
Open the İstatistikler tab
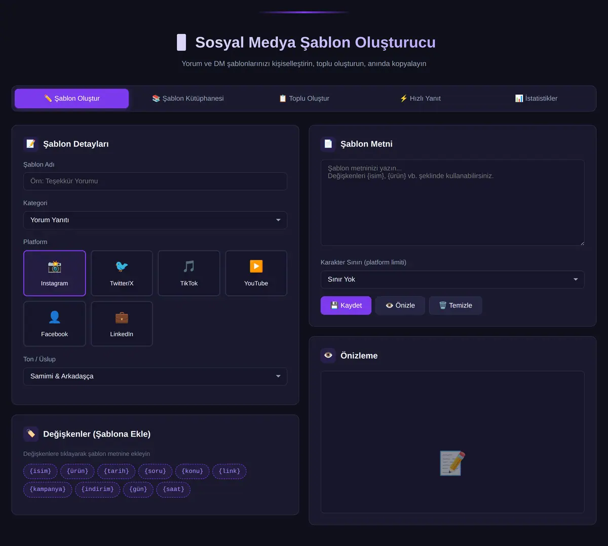(536, 98)
